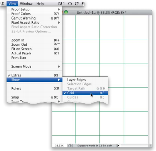The height and width of the screenshot is (151, 156).
Task: Open the Help menu
Action: click(40, 4)
